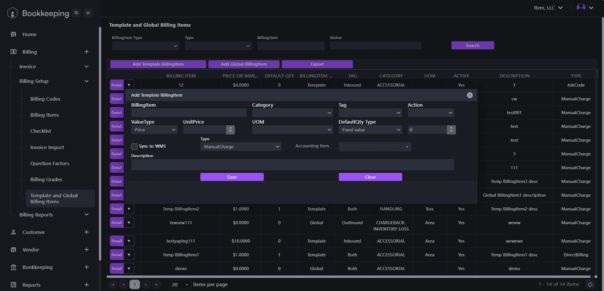This screenshot has height=291, width=604.
Task: Open the Type ManualCharge dropdown
Action: (x=241, y=147)
